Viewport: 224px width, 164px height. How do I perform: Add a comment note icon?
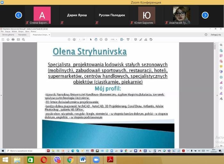(136, 40)
